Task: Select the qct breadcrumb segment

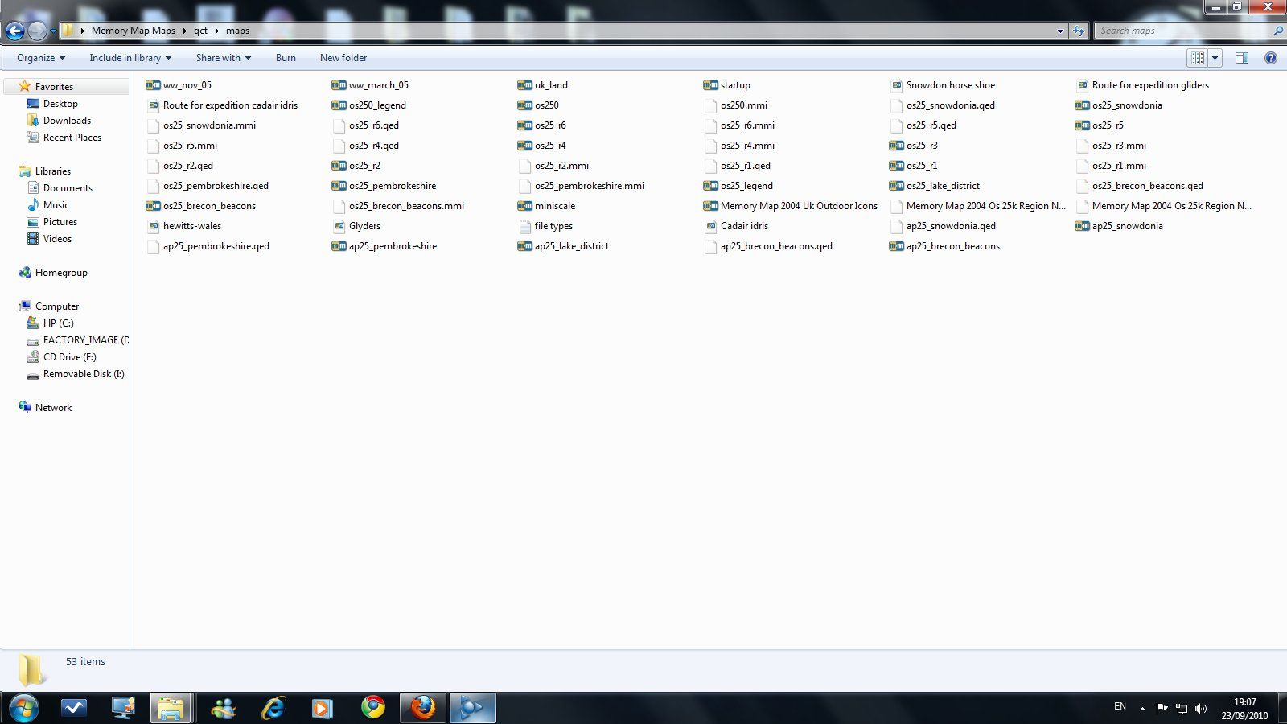Action: coord(200,31)
